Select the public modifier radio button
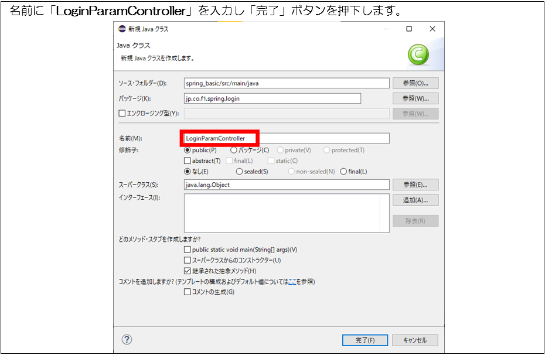 [x=188, y=150]
